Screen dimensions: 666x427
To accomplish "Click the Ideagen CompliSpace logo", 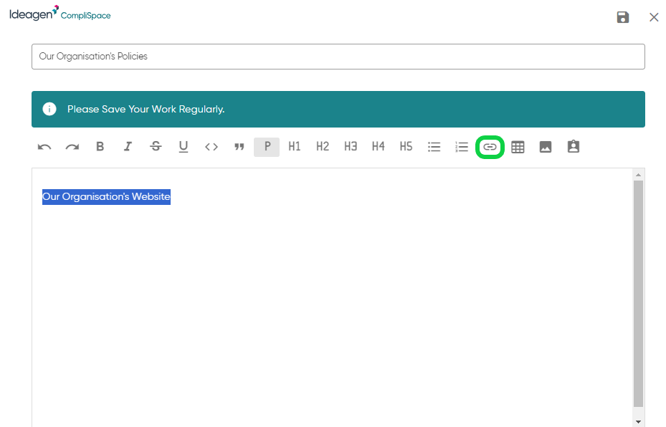I will (60, 13).
